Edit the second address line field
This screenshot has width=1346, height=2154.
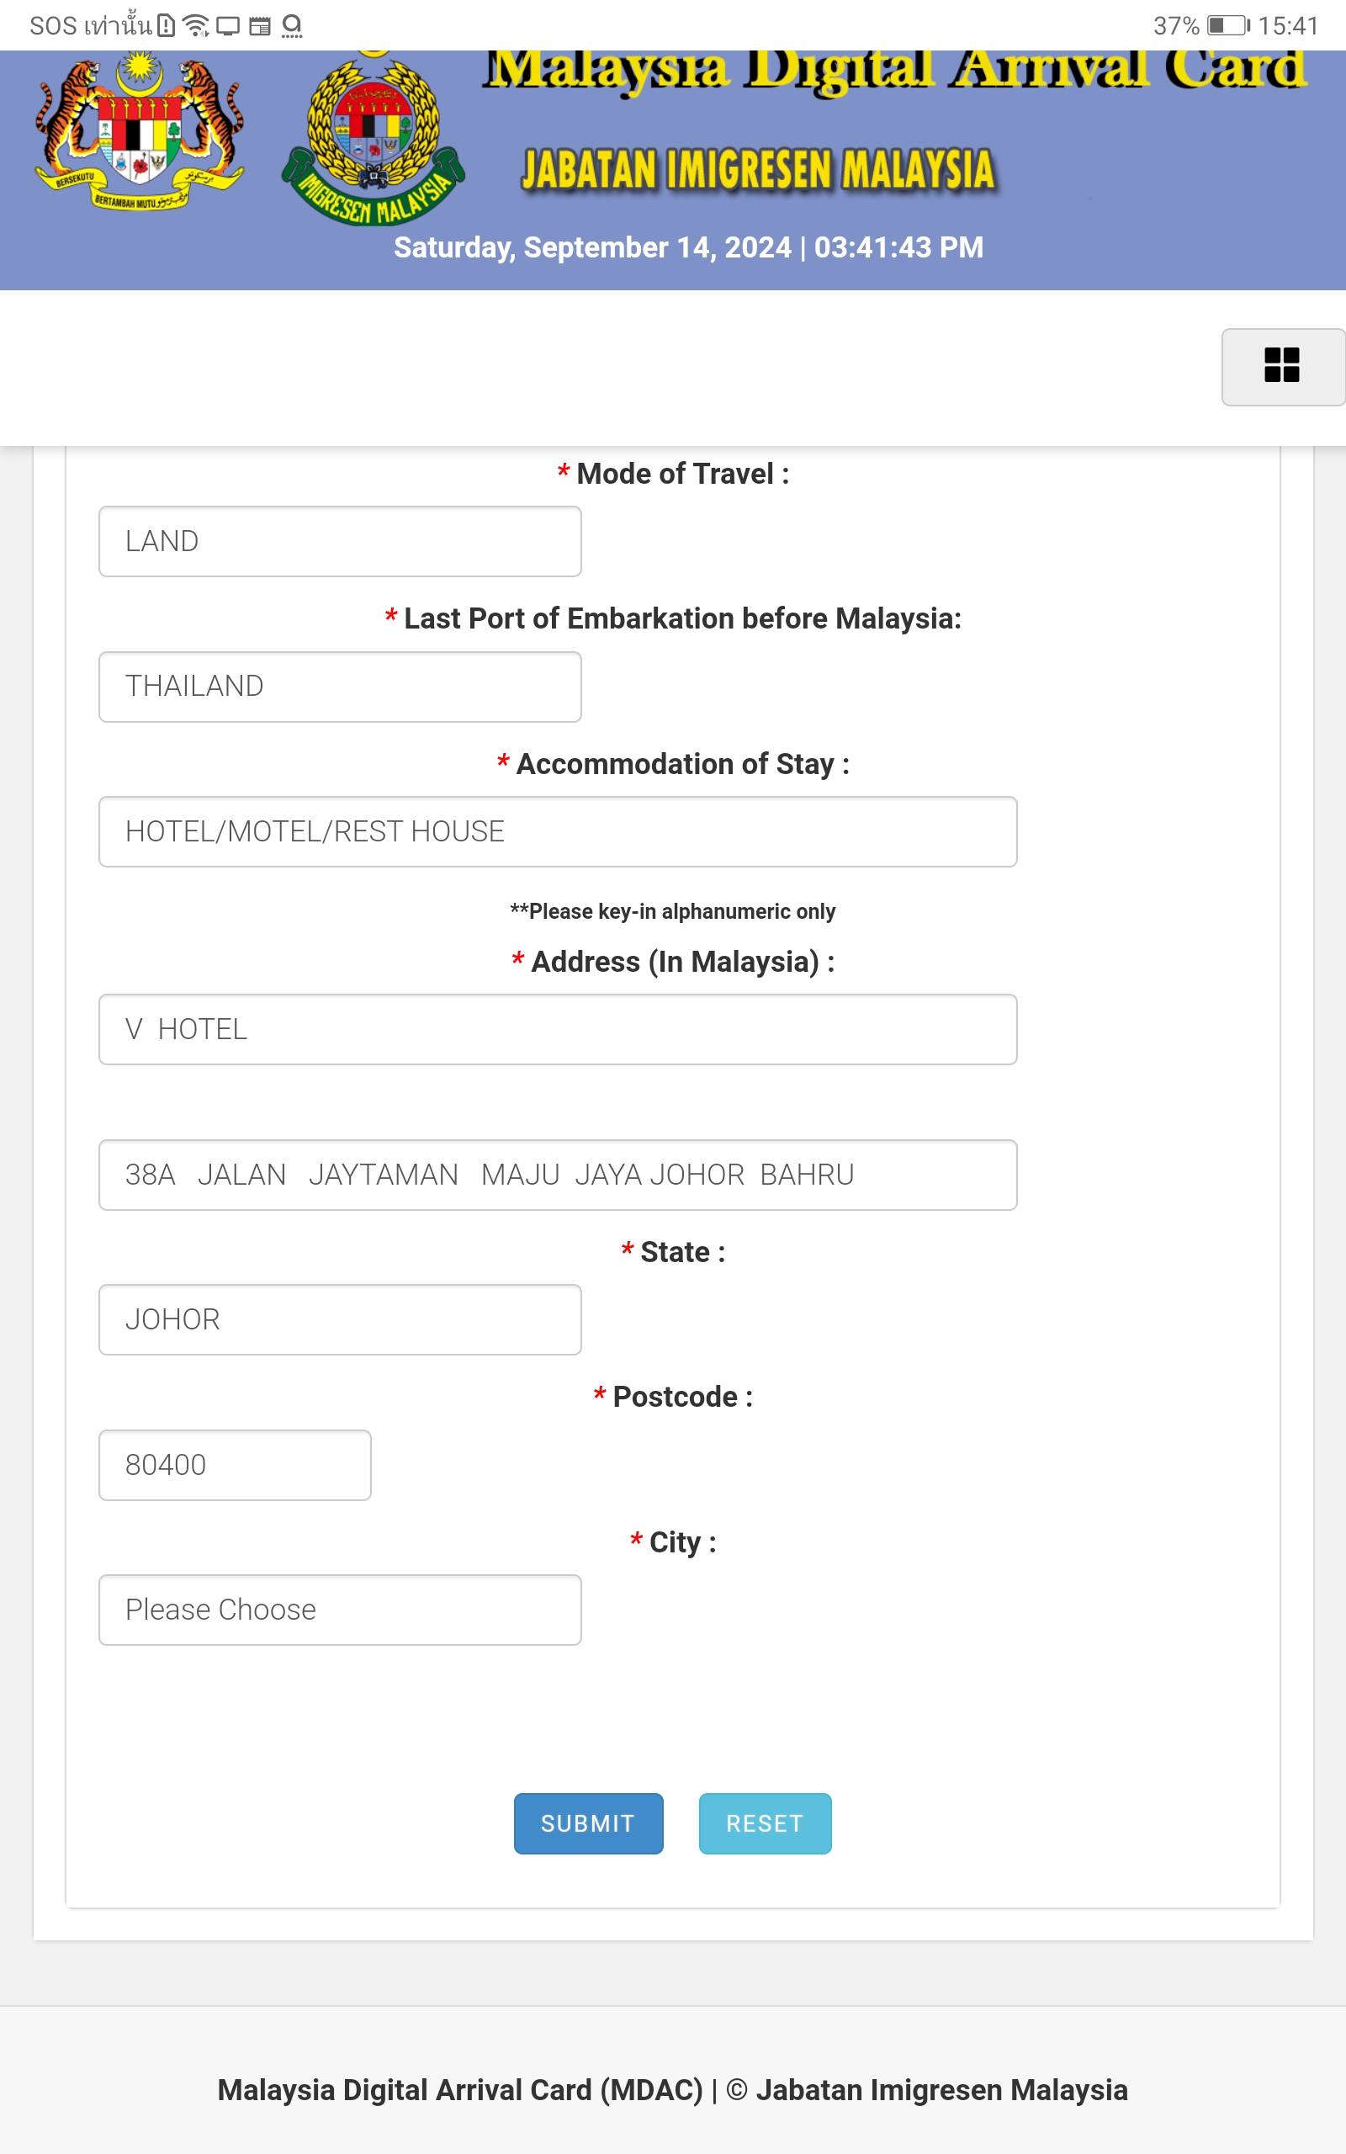click(x=557, y=1174)
